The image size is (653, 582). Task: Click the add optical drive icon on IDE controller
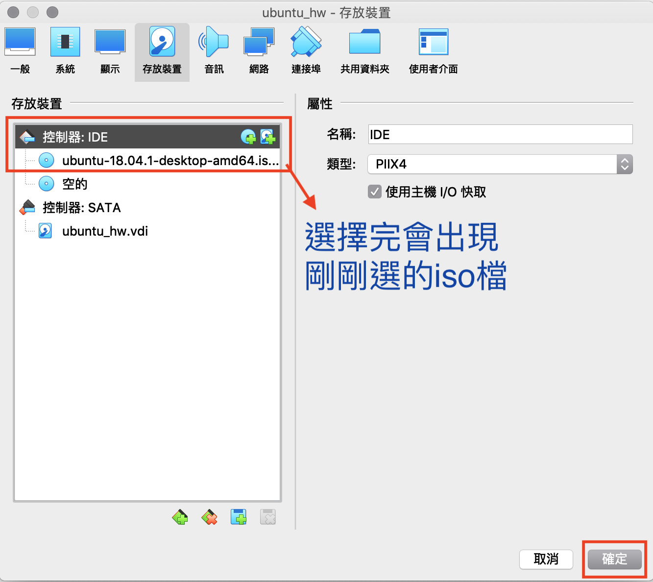248,137
